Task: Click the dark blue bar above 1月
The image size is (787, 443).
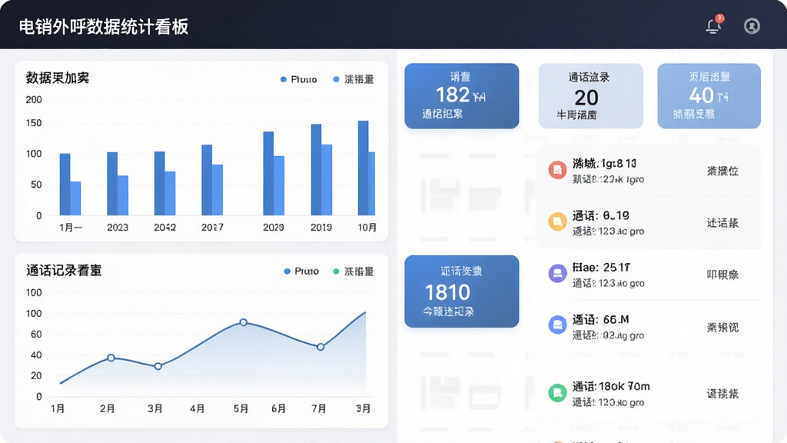Action: [x=65, y=185]
